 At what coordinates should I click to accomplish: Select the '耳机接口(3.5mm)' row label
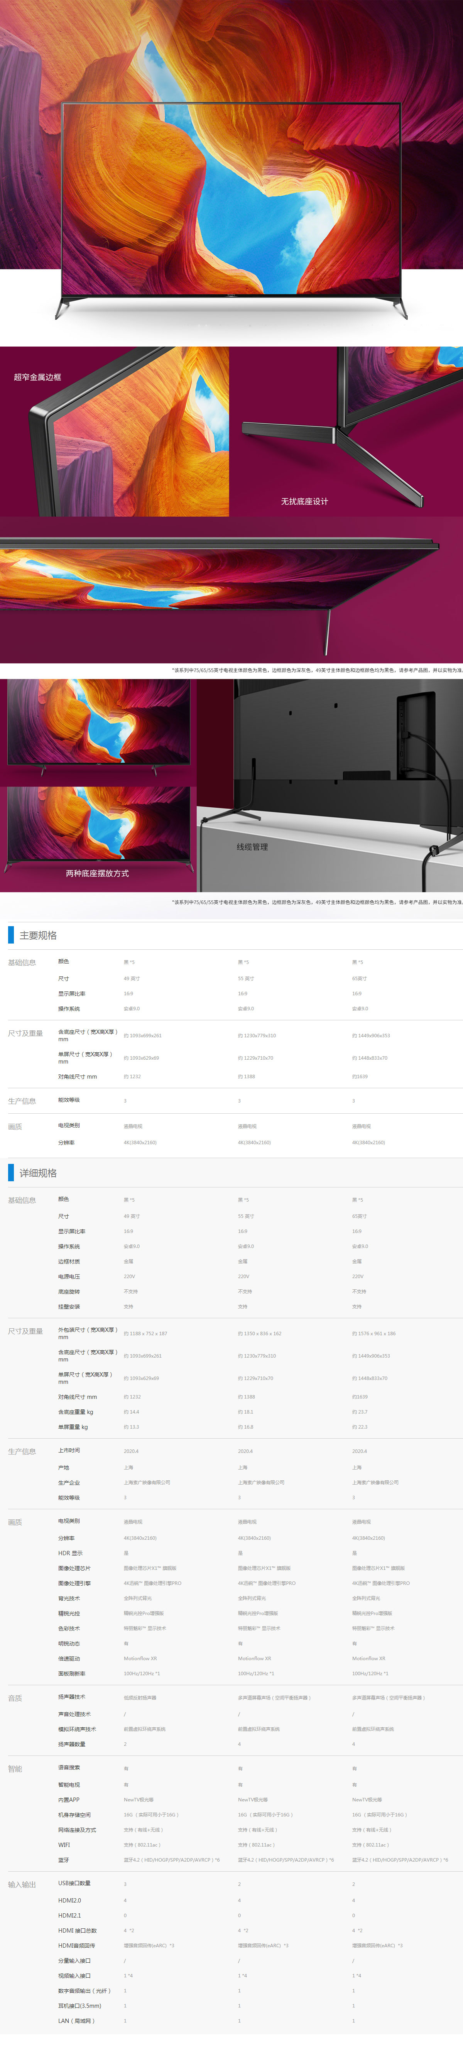click(x=80, y=2006)
